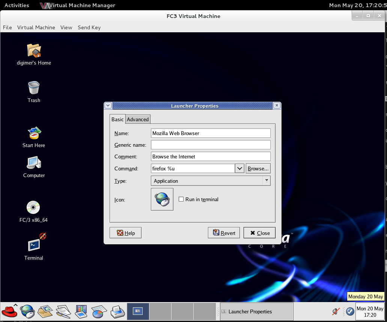Image resolution: width=387 pixels, height=322 pixels.
Task: Click the update checkmark tray icon
Action: pyautogui.click(x=350, y=311)
